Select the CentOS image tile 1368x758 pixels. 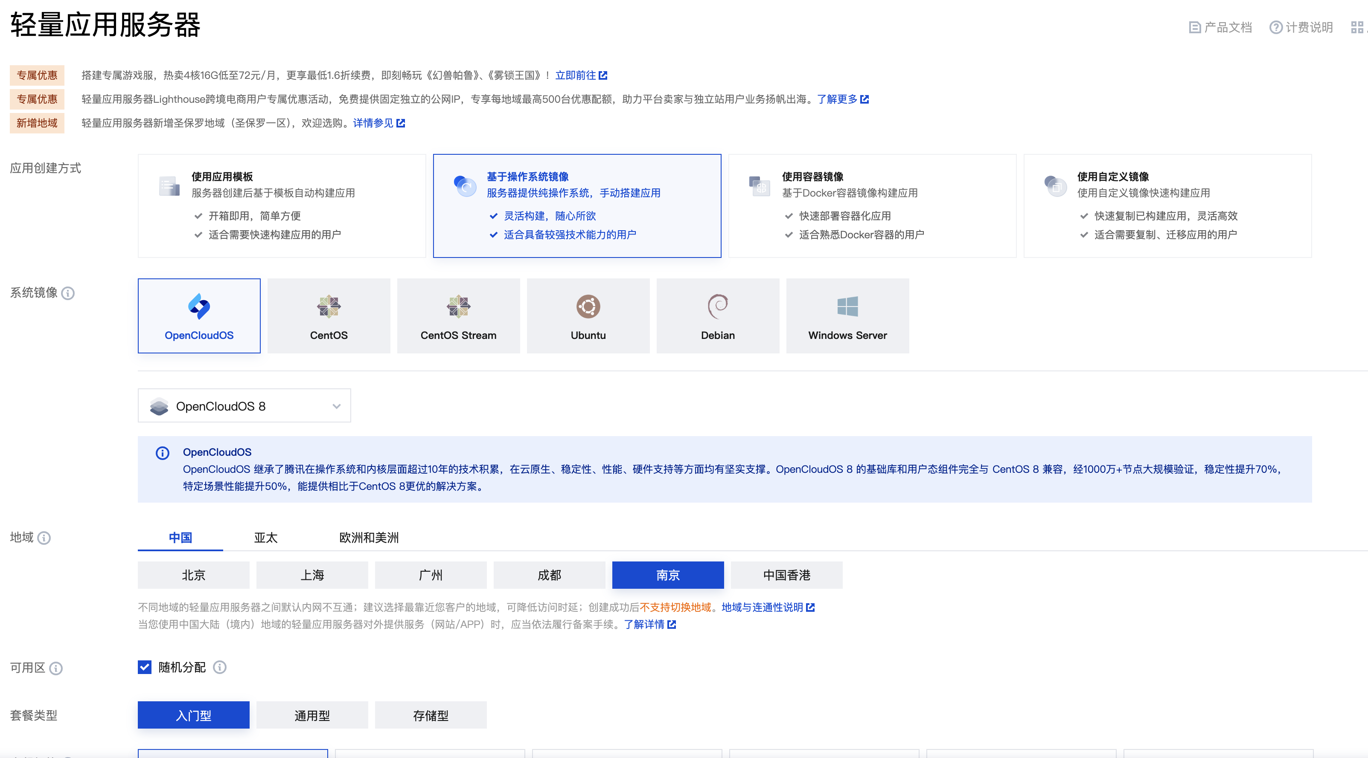click(x=329, y=316)
